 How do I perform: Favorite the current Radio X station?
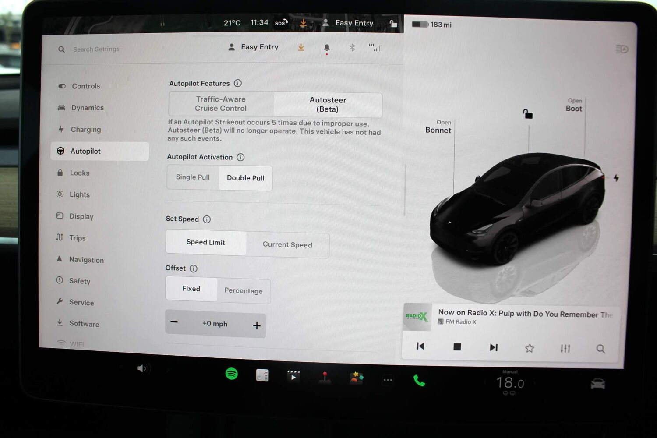[x=530, y=348]
